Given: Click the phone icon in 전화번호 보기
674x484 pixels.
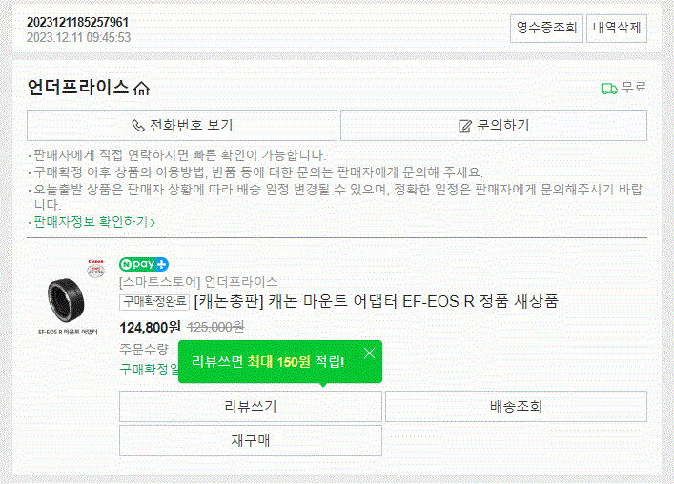Looking at the screenshot, I should 138,125.
